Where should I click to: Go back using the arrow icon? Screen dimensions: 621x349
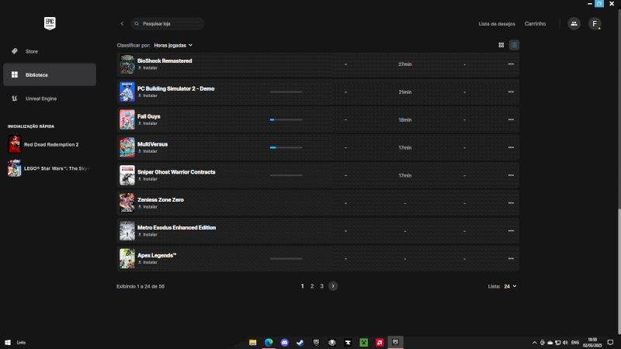pyautogui.click(x=122, y=24)
